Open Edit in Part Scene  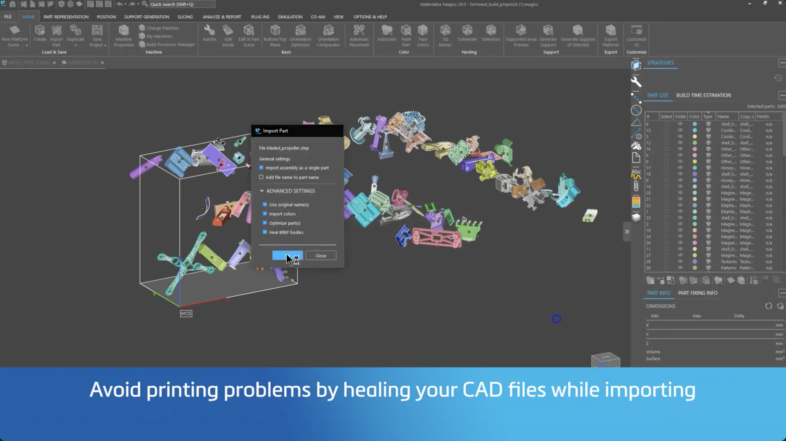click(249, 36)
